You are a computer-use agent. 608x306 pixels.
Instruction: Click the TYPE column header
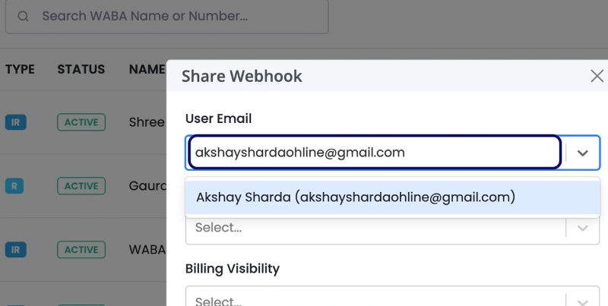[20, 69]
